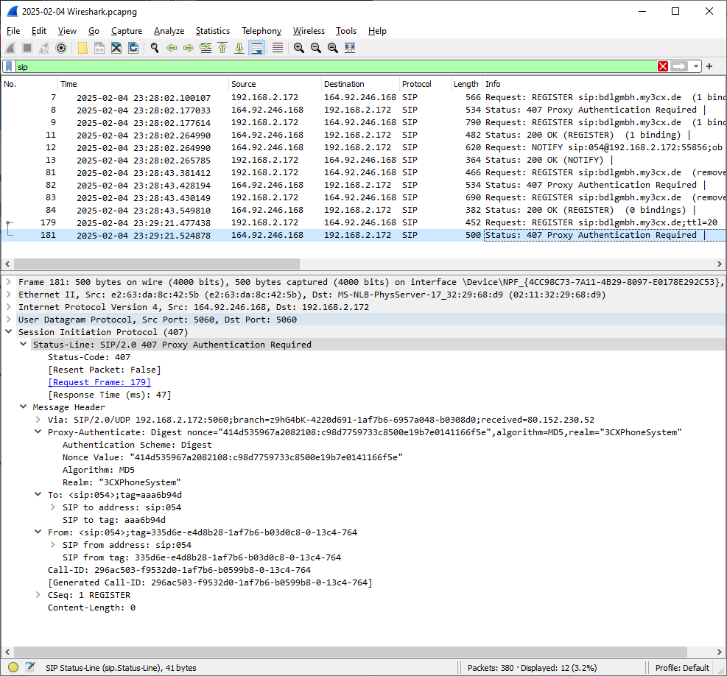Viewport: 727px width, 676px height.
Task: Apply the display filter arrow button
Action: coord(679,67)
